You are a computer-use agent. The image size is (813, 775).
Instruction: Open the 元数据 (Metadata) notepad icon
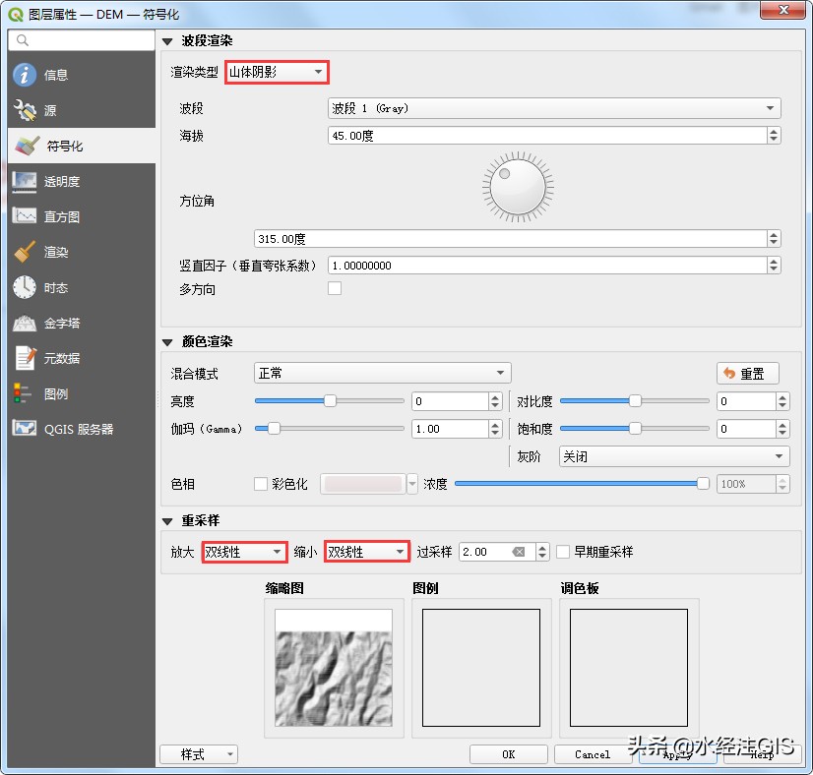[25, 358]
